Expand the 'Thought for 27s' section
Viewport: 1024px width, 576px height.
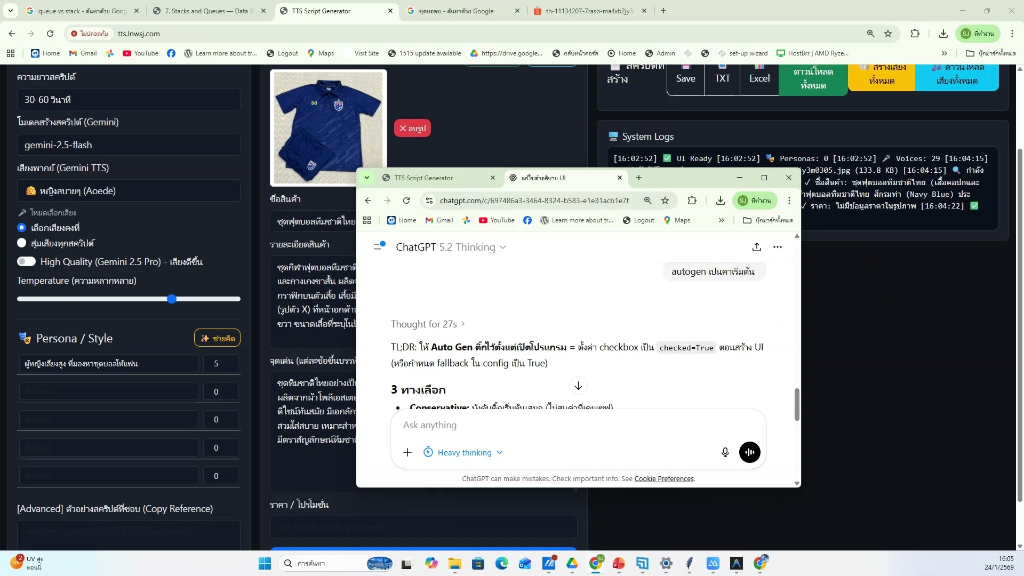(428, 324)
